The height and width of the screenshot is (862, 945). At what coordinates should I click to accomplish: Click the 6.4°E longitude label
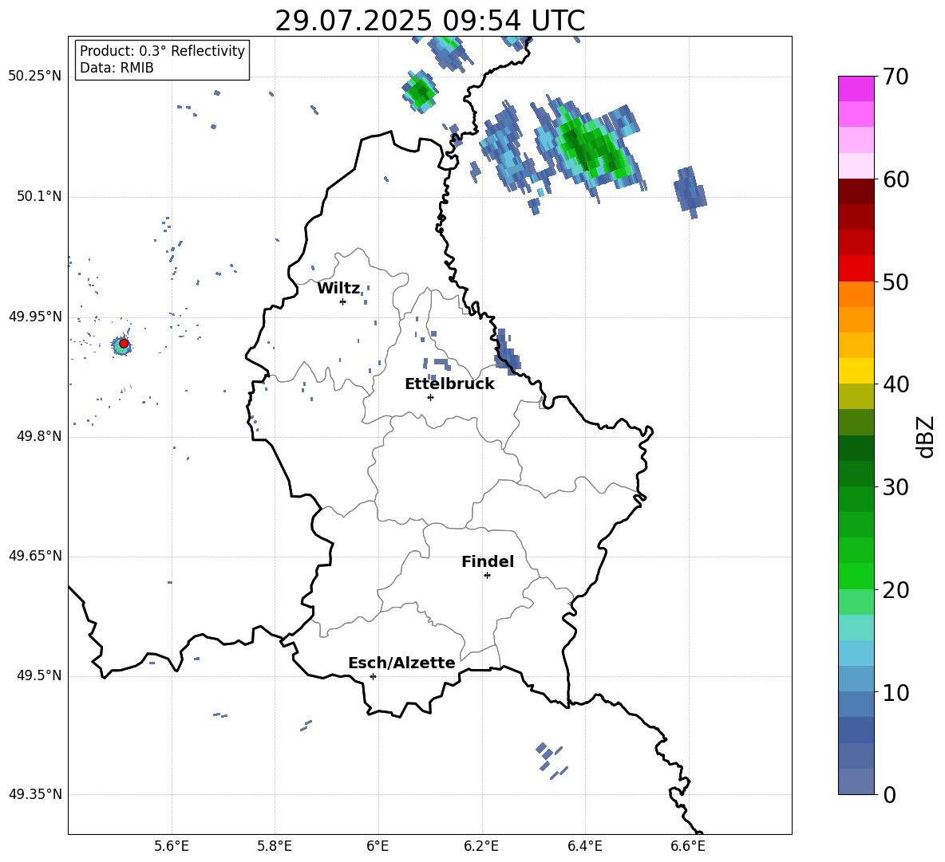click(x=584, y=846)
